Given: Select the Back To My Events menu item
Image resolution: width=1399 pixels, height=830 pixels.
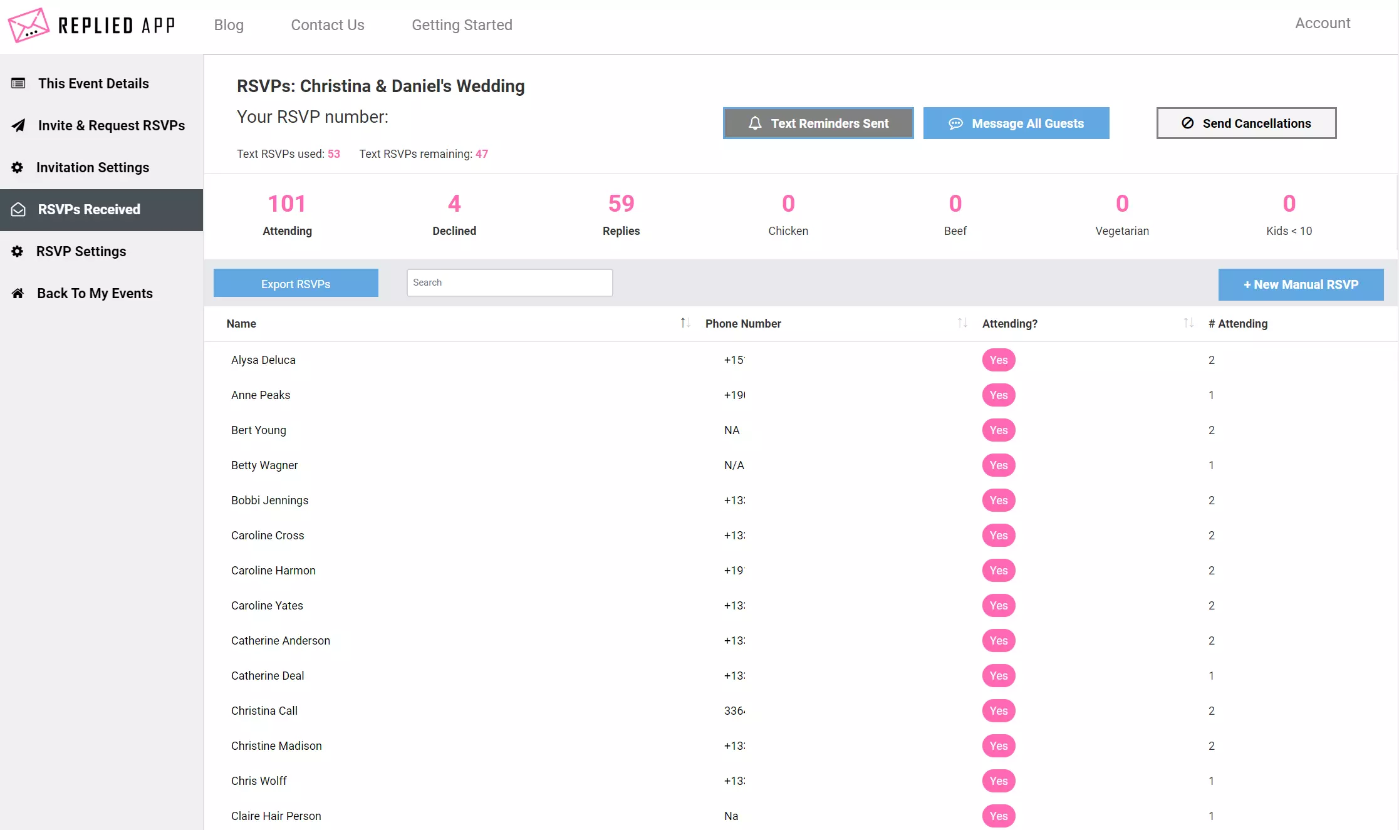Looking at the screenshot, I should pyautogui.click(x=96, y=293).
